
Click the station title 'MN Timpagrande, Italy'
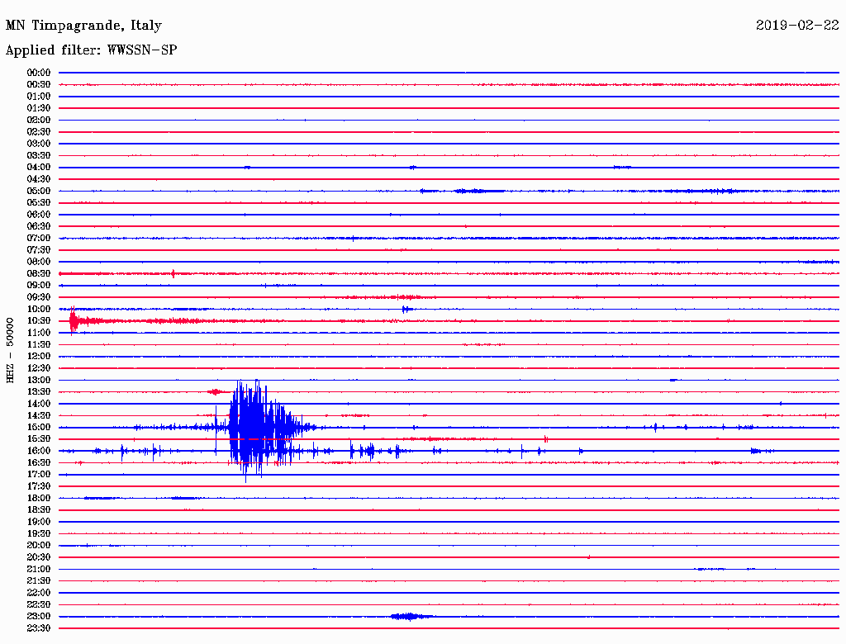pyautogui.click(x=83, y=26)
